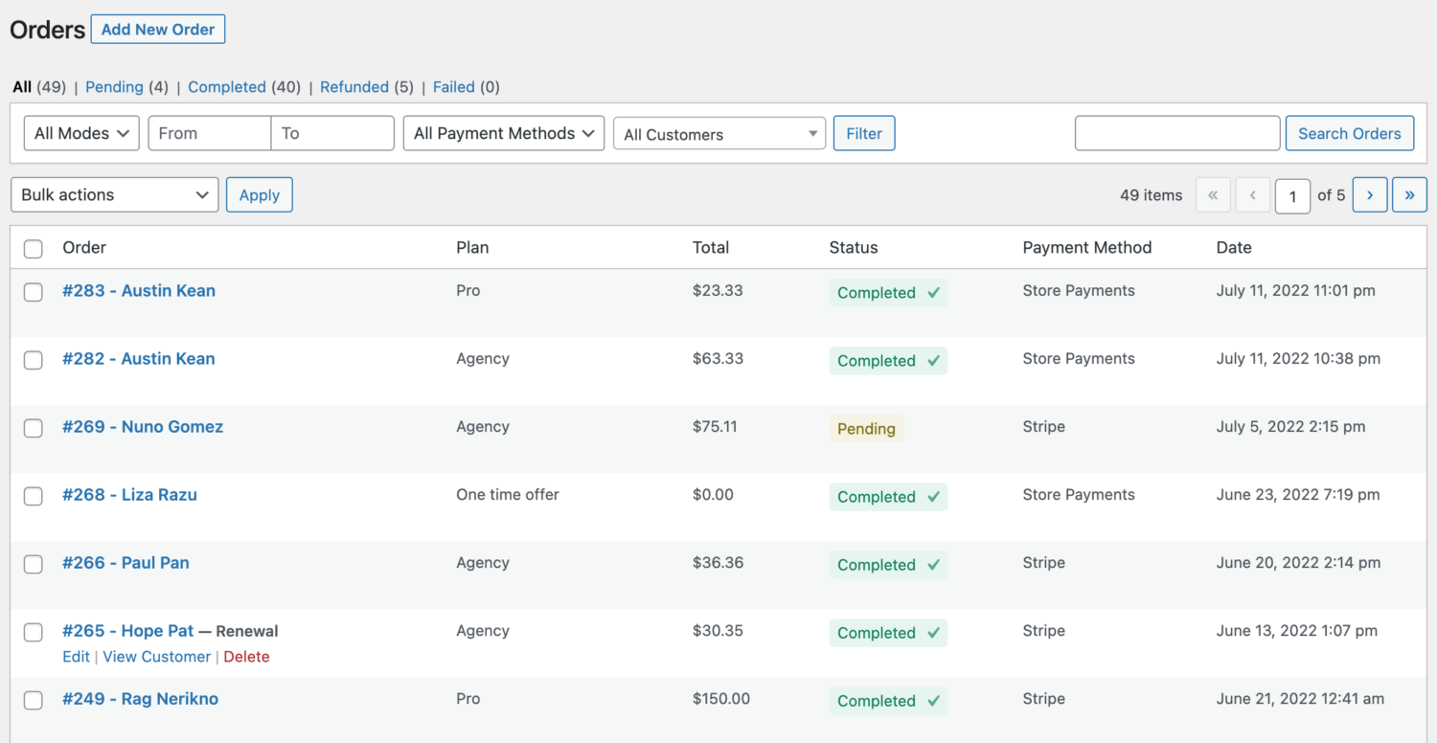Click the Completed status badge for order #283

click(888, 293)
